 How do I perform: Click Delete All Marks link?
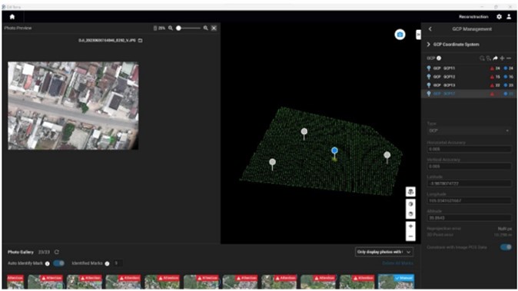point(397,263)
